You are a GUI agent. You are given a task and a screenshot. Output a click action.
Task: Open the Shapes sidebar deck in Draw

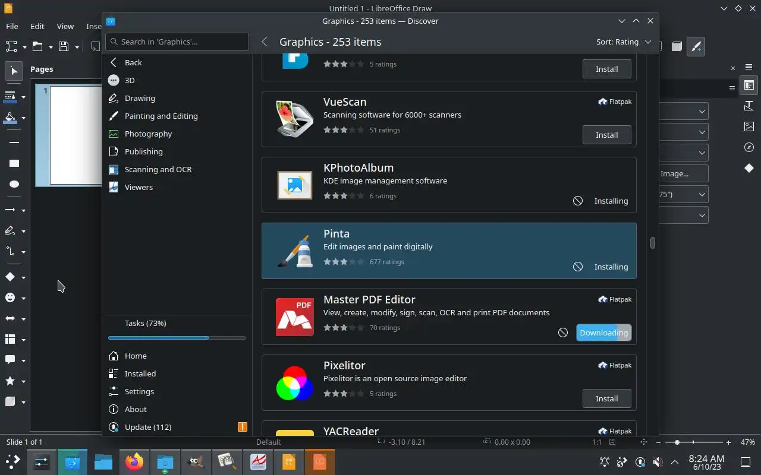pyautogui.click(x=749, y=168)
